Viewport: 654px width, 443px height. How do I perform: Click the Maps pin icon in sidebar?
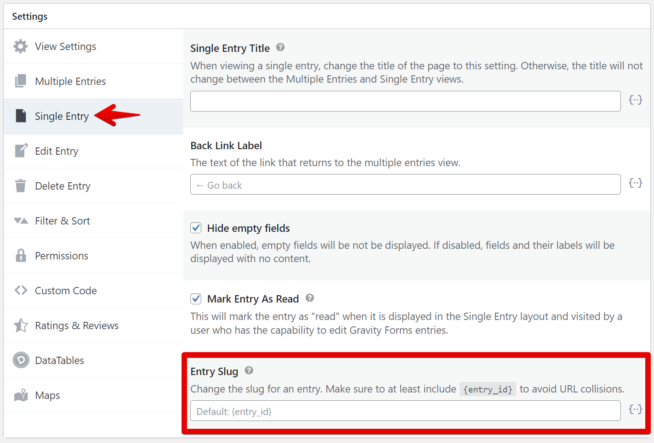21,395
